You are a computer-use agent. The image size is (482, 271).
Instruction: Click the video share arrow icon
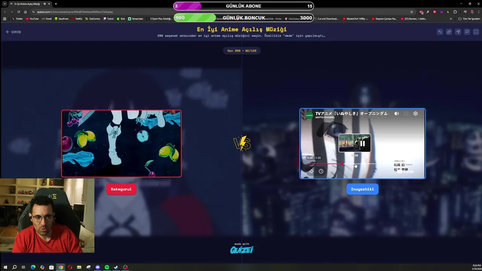pyautogui.click(x=311, y=171)
